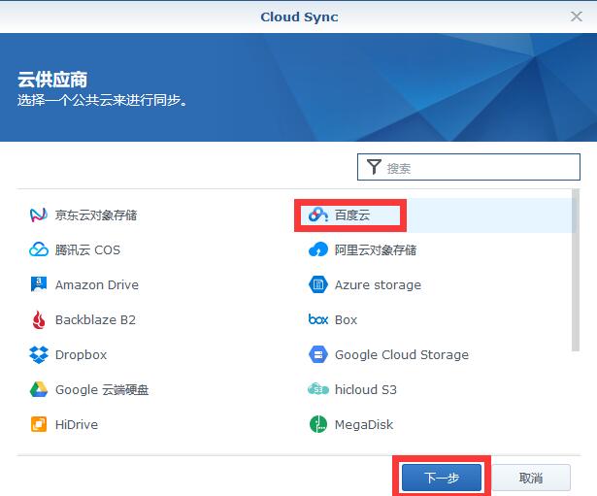
Task: Click the 京东云对象存储 provider icon
Action: [x=39, y=215]
